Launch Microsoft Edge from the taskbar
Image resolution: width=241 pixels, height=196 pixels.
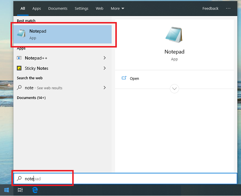click(x=35, y=190)
